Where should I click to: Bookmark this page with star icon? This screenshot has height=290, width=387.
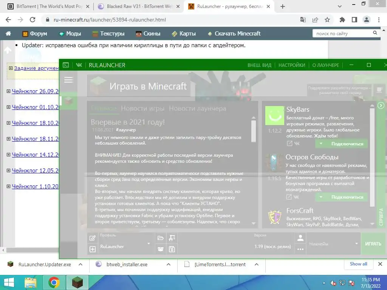(327, 20)
